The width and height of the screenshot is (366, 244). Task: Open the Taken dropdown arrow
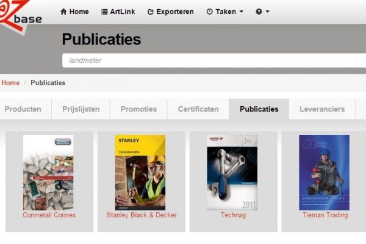click(242, 11)
